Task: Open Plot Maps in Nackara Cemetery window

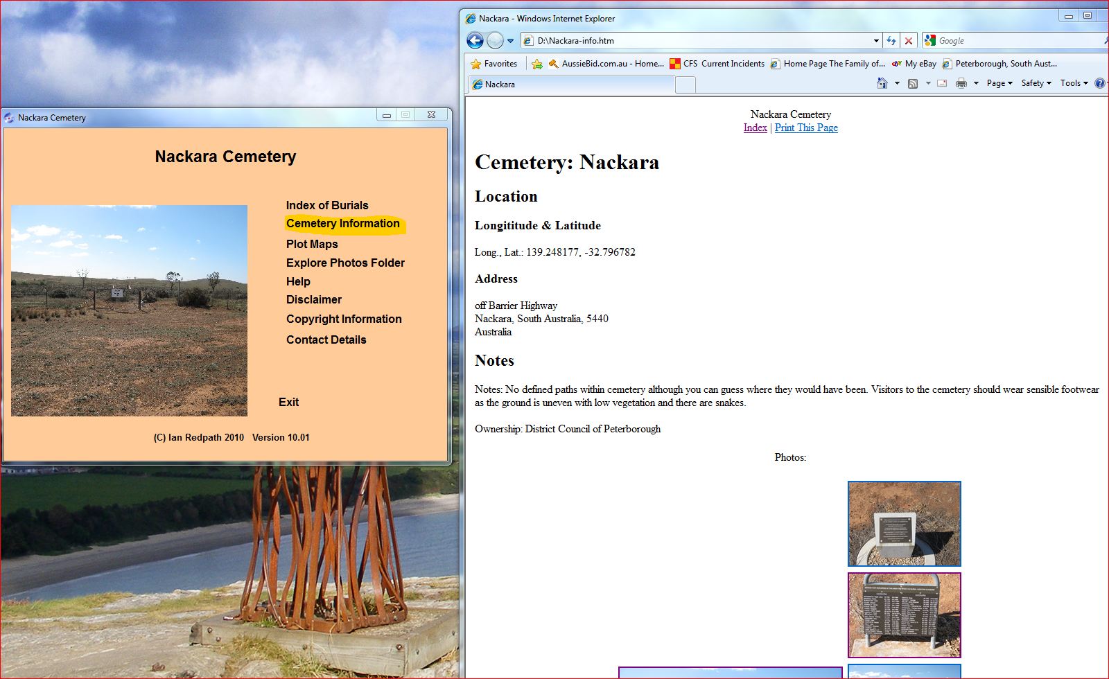Action: click(312, 244)
